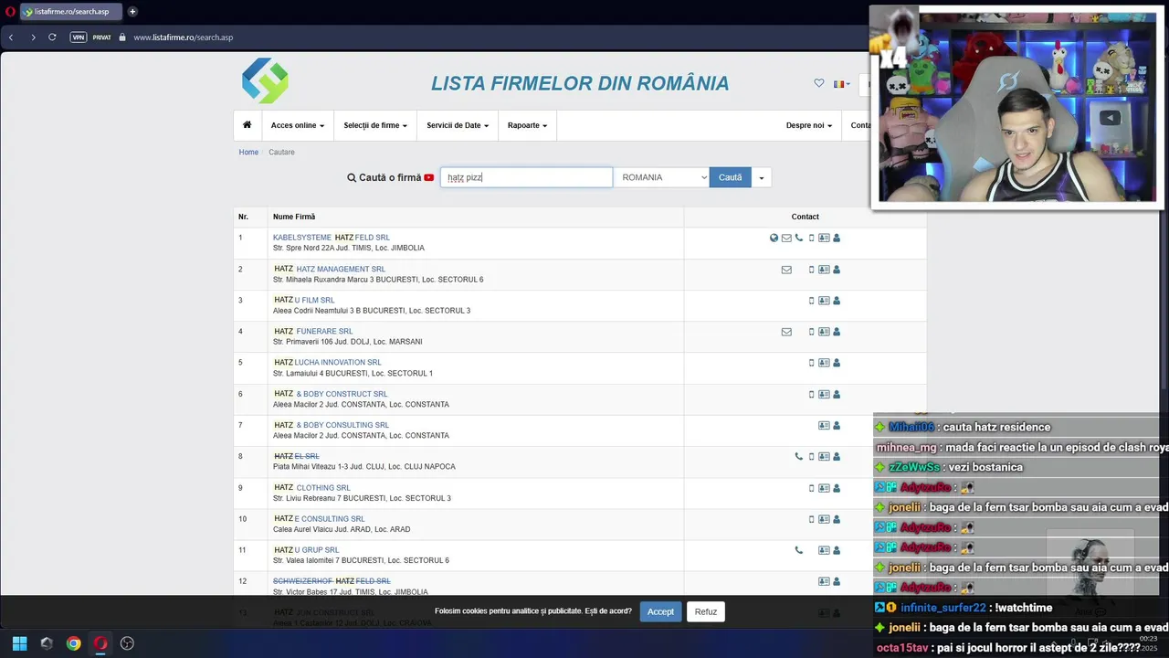Click the mobile icon in KABELSYSTEME HATZFELD row
Screen dimensions: 1169x658
point(811,238)
